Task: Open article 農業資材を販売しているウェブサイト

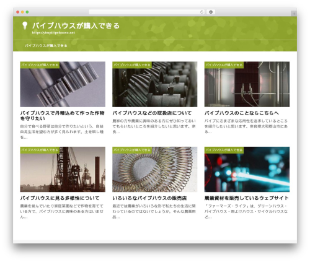Action: [x=247, y=198]
